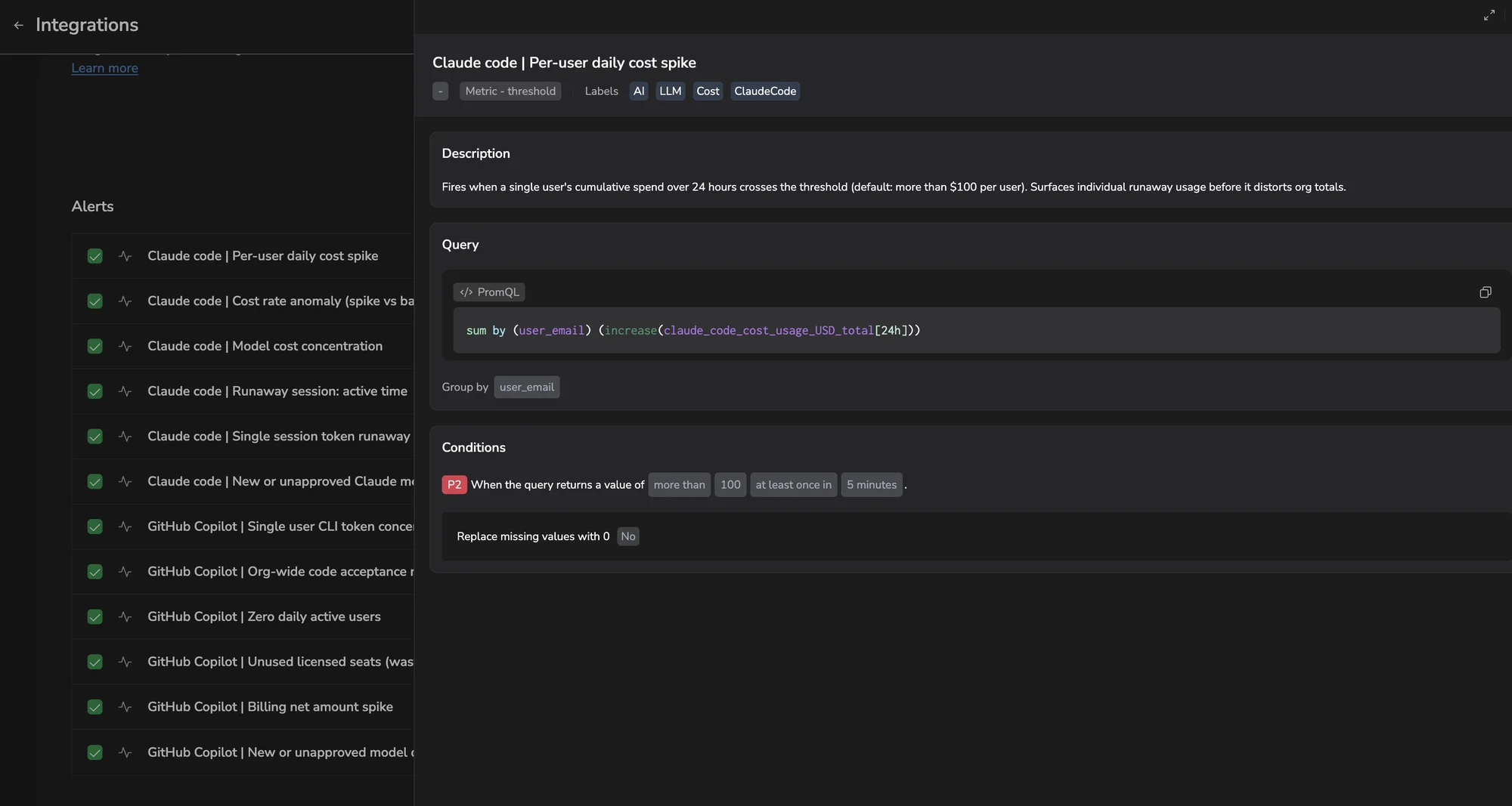Image resolution: width=1512 pixels, height=806 pixels.
Task: Uncheck Copilot New or unapproved model checkbox
Action: tap(94, 752)
